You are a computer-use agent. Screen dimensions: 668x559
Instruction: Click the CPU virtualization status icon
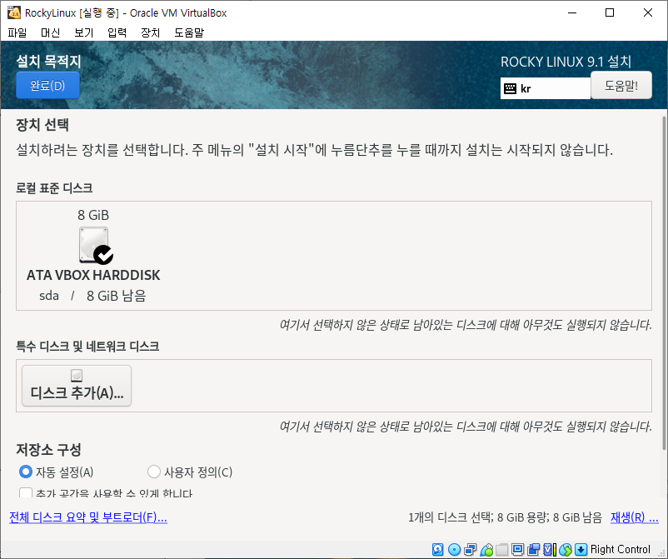tap(549, 550)
